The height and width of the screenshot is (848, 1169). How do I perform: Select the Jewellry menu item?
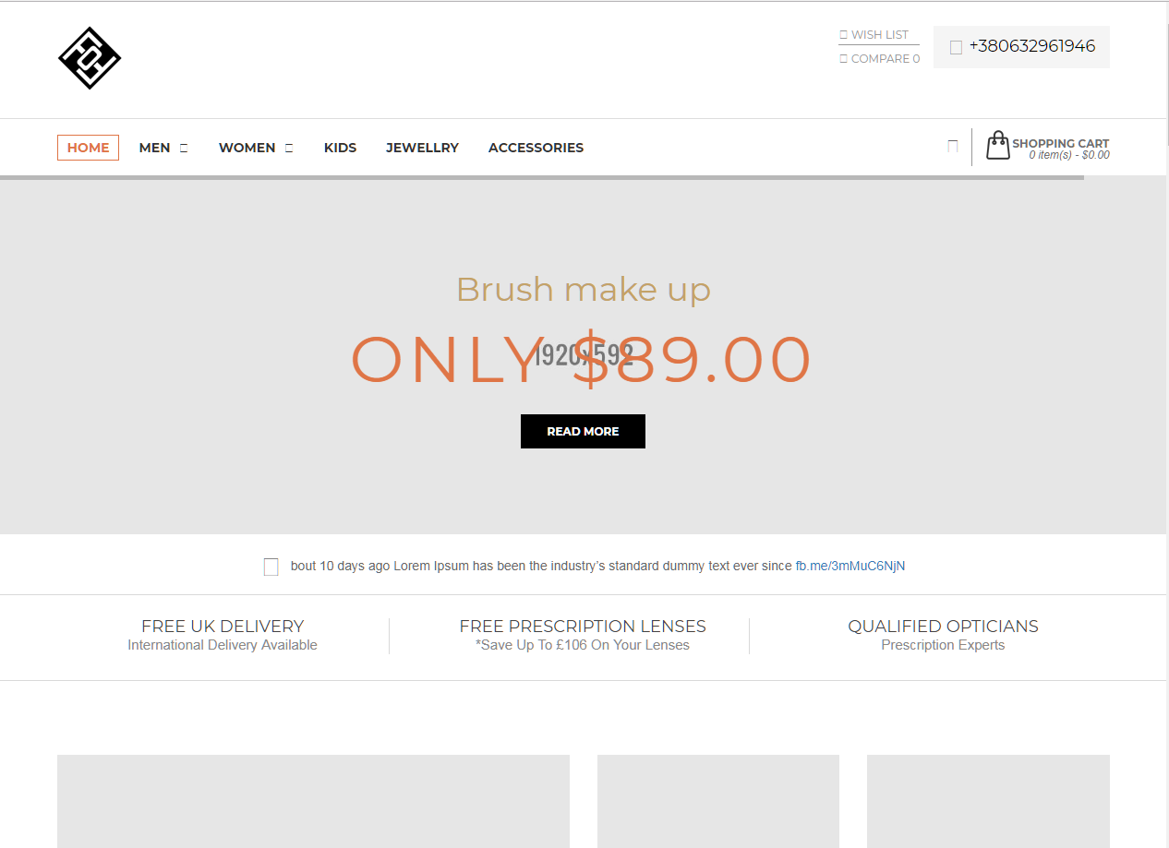point(422,148)
